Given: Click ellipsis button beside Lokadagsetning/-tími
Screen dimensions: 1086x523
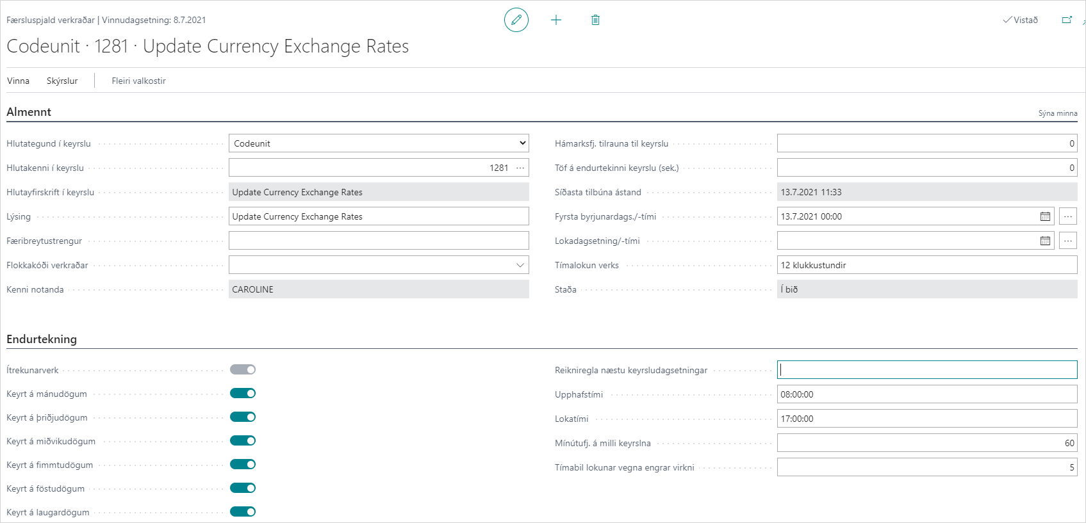Looking at the screenshot, I should [1067, 241].
